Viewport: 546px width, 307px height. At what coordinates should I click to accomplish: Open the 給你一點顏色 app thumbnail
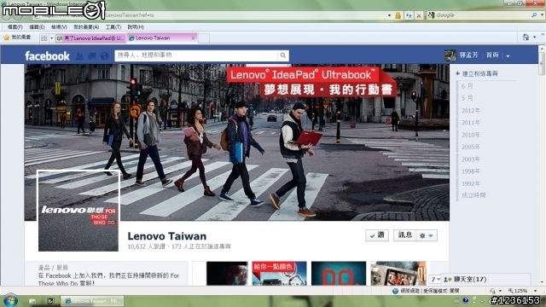point(279,274)
